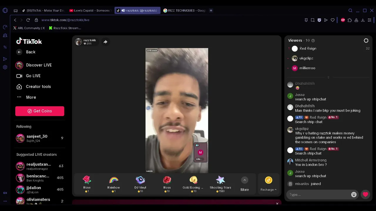This screenshot has height=211, width=376.
Task: Expand the viewers ranking list chevron
Action: (328, 77)
